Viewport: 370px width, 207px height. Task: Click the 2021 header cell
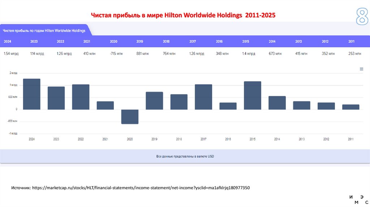[x=87, y=41]
